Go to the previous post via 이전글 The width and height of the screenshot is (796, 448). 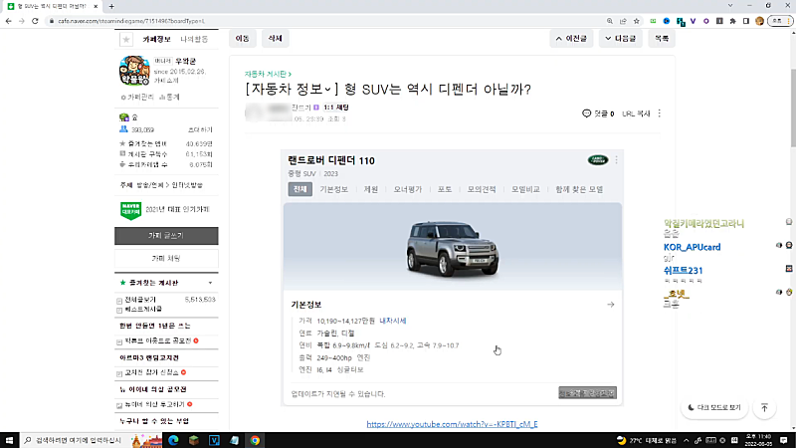pyautogui.click(x=572, y=39)
